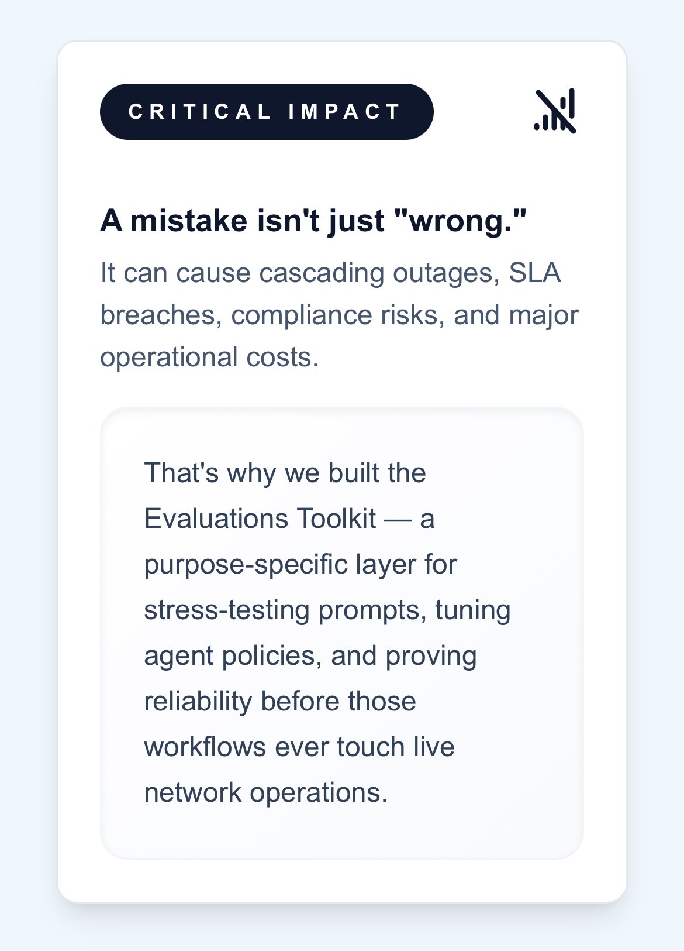Click the CRITICAL IMPACT badge
The width and height of the screenshot is (684, 951).
[267, 112]
